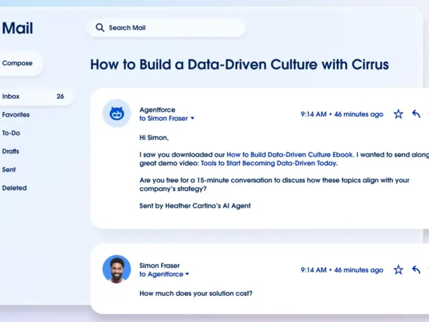View the Deleted folder
The image size is (429, 322).
click(14, 188)
